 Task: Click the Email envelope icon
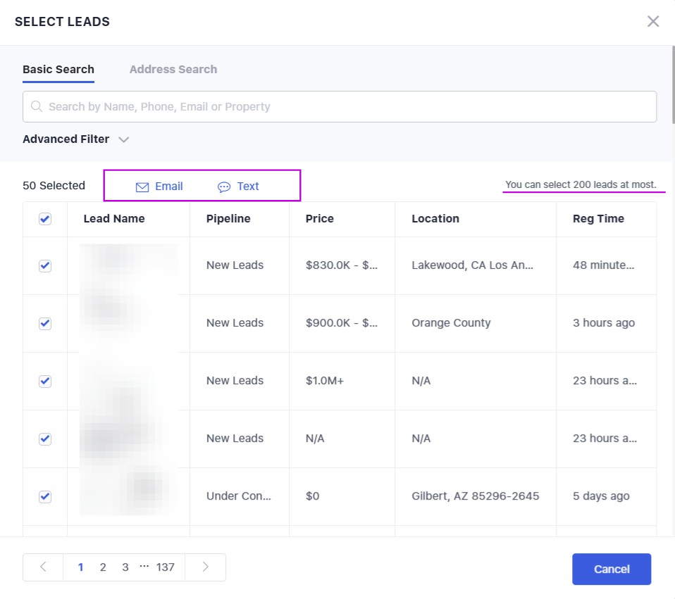pyautogui.click(x=142, y=187)
